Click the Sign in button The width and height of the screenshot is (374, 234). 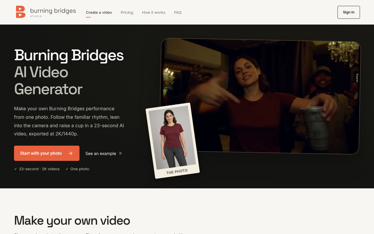coord(349,12)
